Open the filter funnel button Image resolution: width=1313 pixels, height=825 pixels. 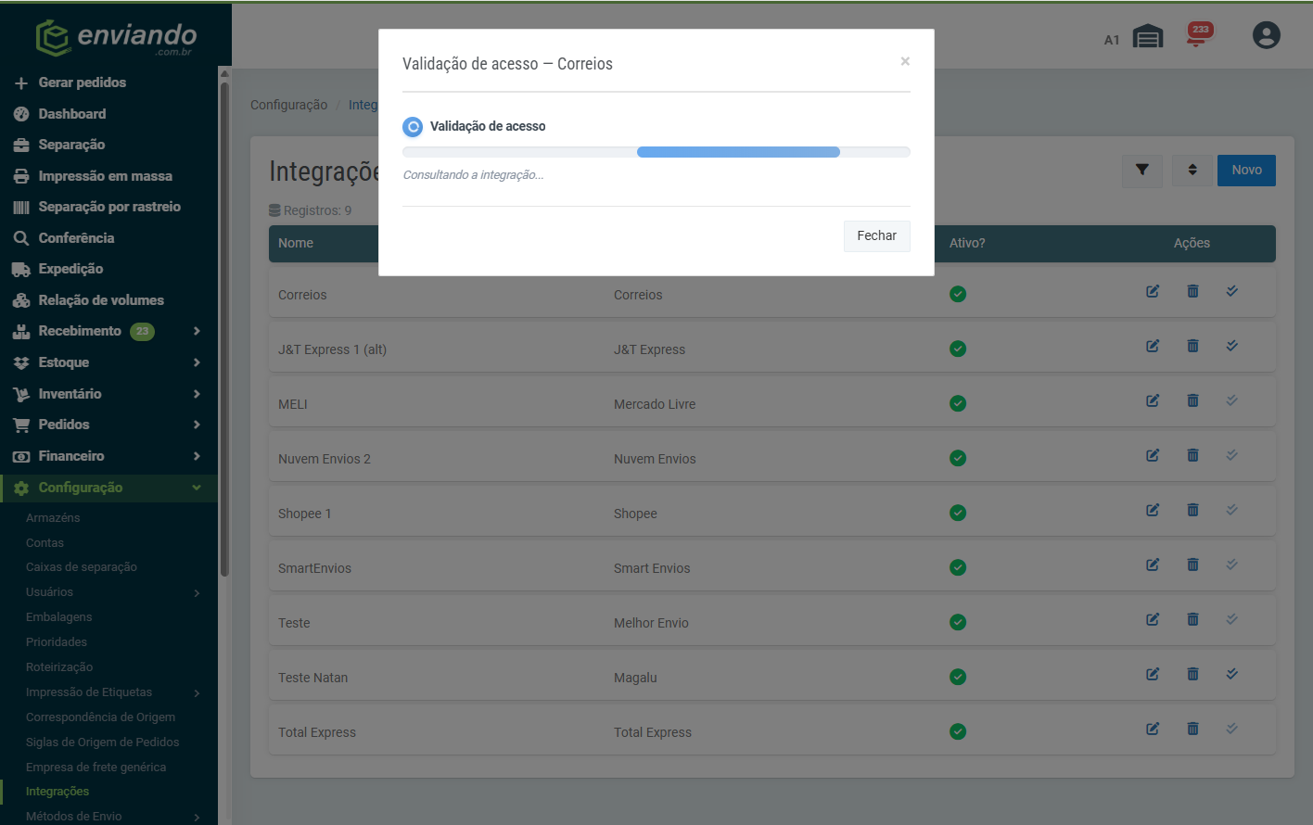[x=1142, y=170]
